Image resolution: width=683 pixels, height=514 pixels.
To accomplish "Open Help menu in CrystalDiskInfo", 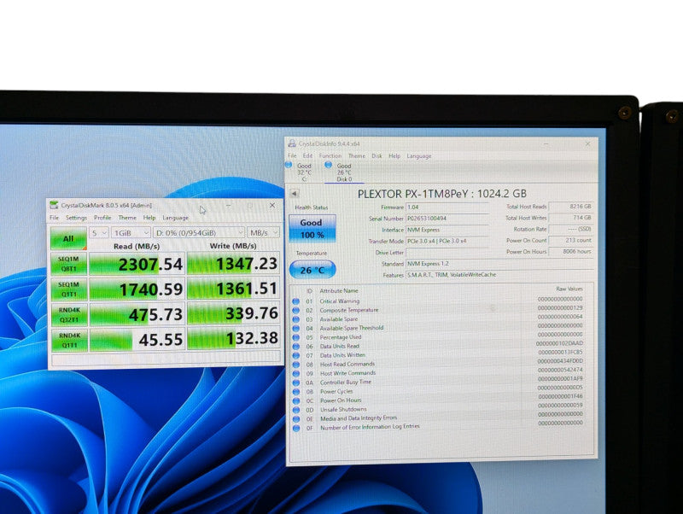I will pos(394,155).
